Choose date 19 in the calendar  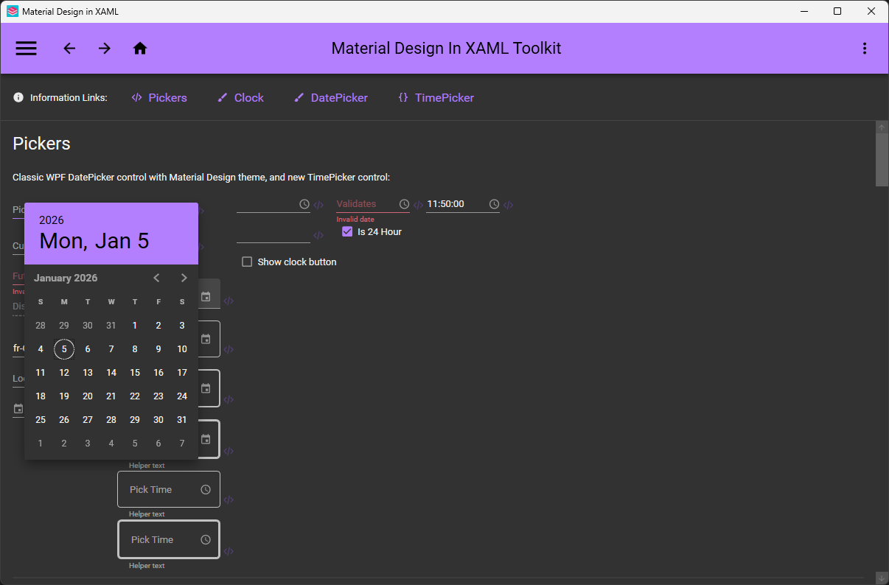[64, 396]
